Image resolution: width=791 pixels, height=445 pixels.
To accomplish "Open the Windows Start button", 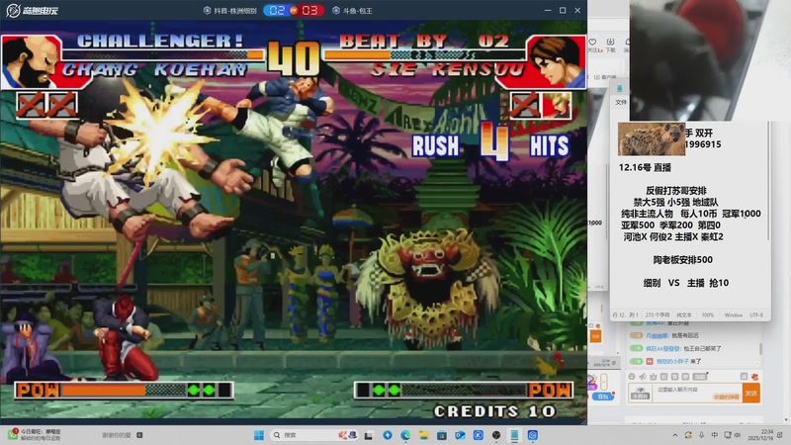I will [x=259, y=435].
